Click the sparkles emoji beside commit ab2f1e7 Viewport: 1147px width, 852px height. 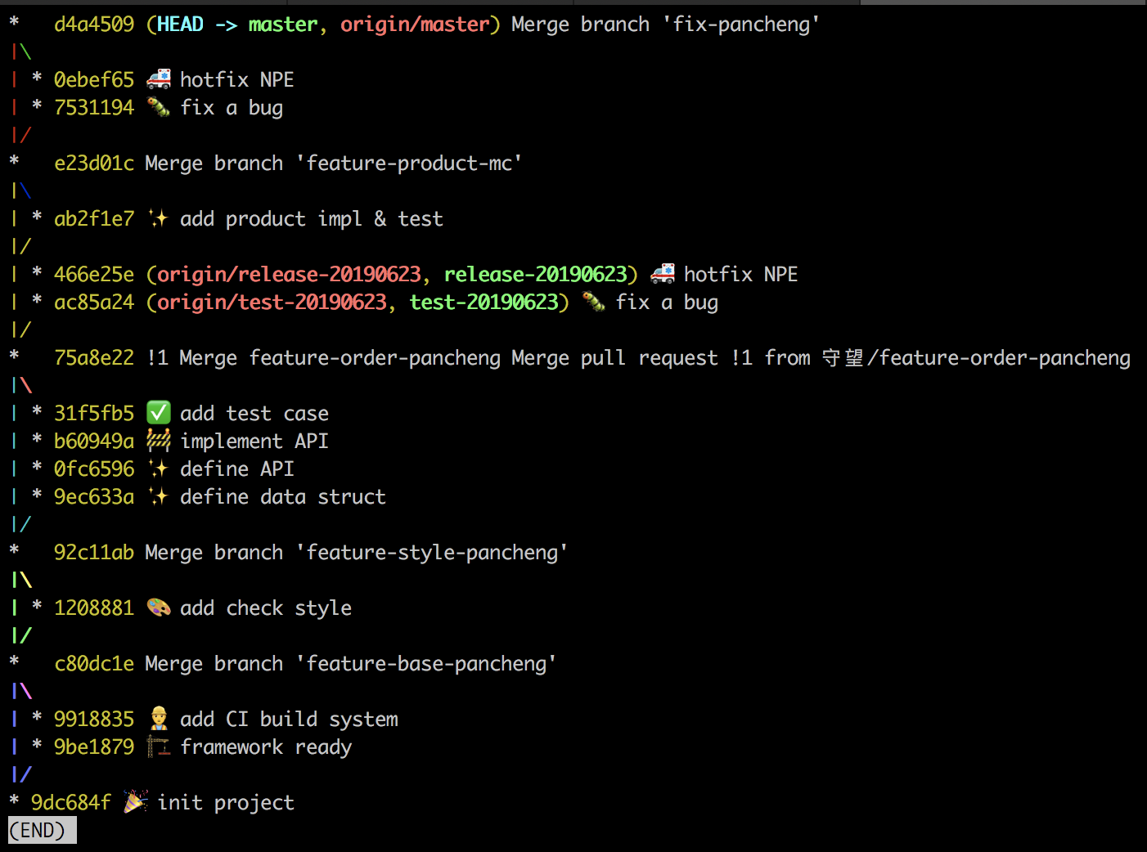click(x=159, y=218)
